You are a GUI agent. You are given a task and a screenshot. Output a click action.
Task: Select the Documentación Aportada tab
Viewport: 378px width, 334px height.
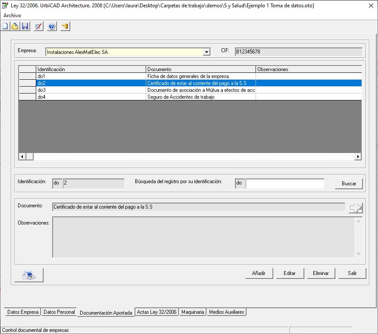[106, 312]
